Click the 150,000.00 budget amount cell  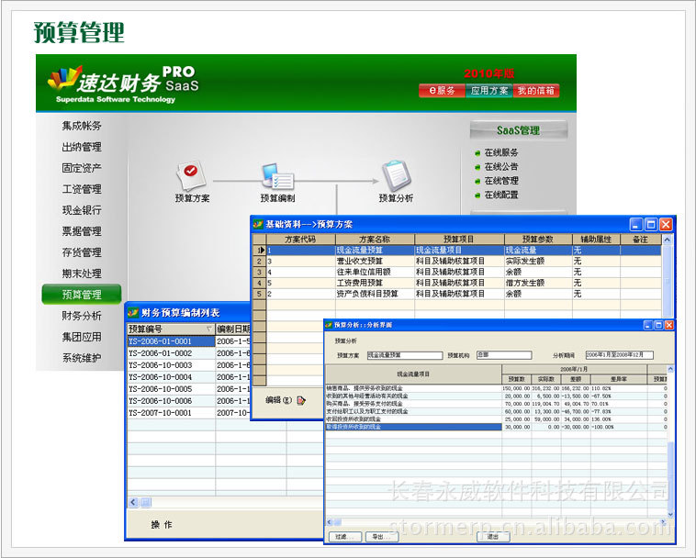[x=516, y=388]
